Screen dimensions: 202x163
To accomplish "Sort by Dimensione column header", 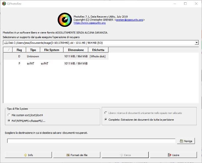I will pos(76,50).
